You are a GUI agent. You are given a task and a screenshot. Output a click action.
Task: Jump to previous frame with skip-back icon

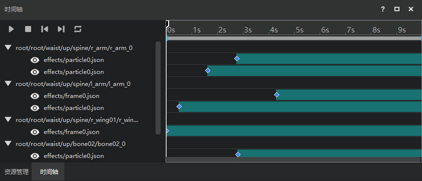pyautogui.click(x=44, y=29)
